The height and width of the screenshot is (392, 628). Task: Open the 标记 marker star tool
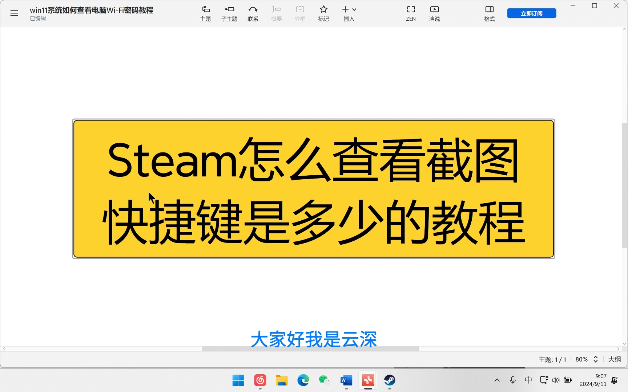pos(324,13)
